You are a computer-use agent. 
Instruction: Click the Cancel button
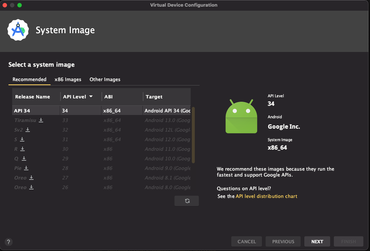(246, 241)
